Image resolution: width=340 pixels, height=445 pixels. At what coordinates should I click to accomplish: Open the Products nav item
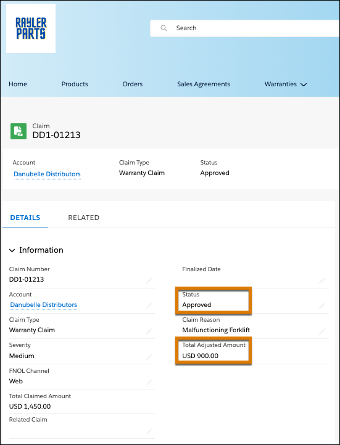[x=75, y=84]
